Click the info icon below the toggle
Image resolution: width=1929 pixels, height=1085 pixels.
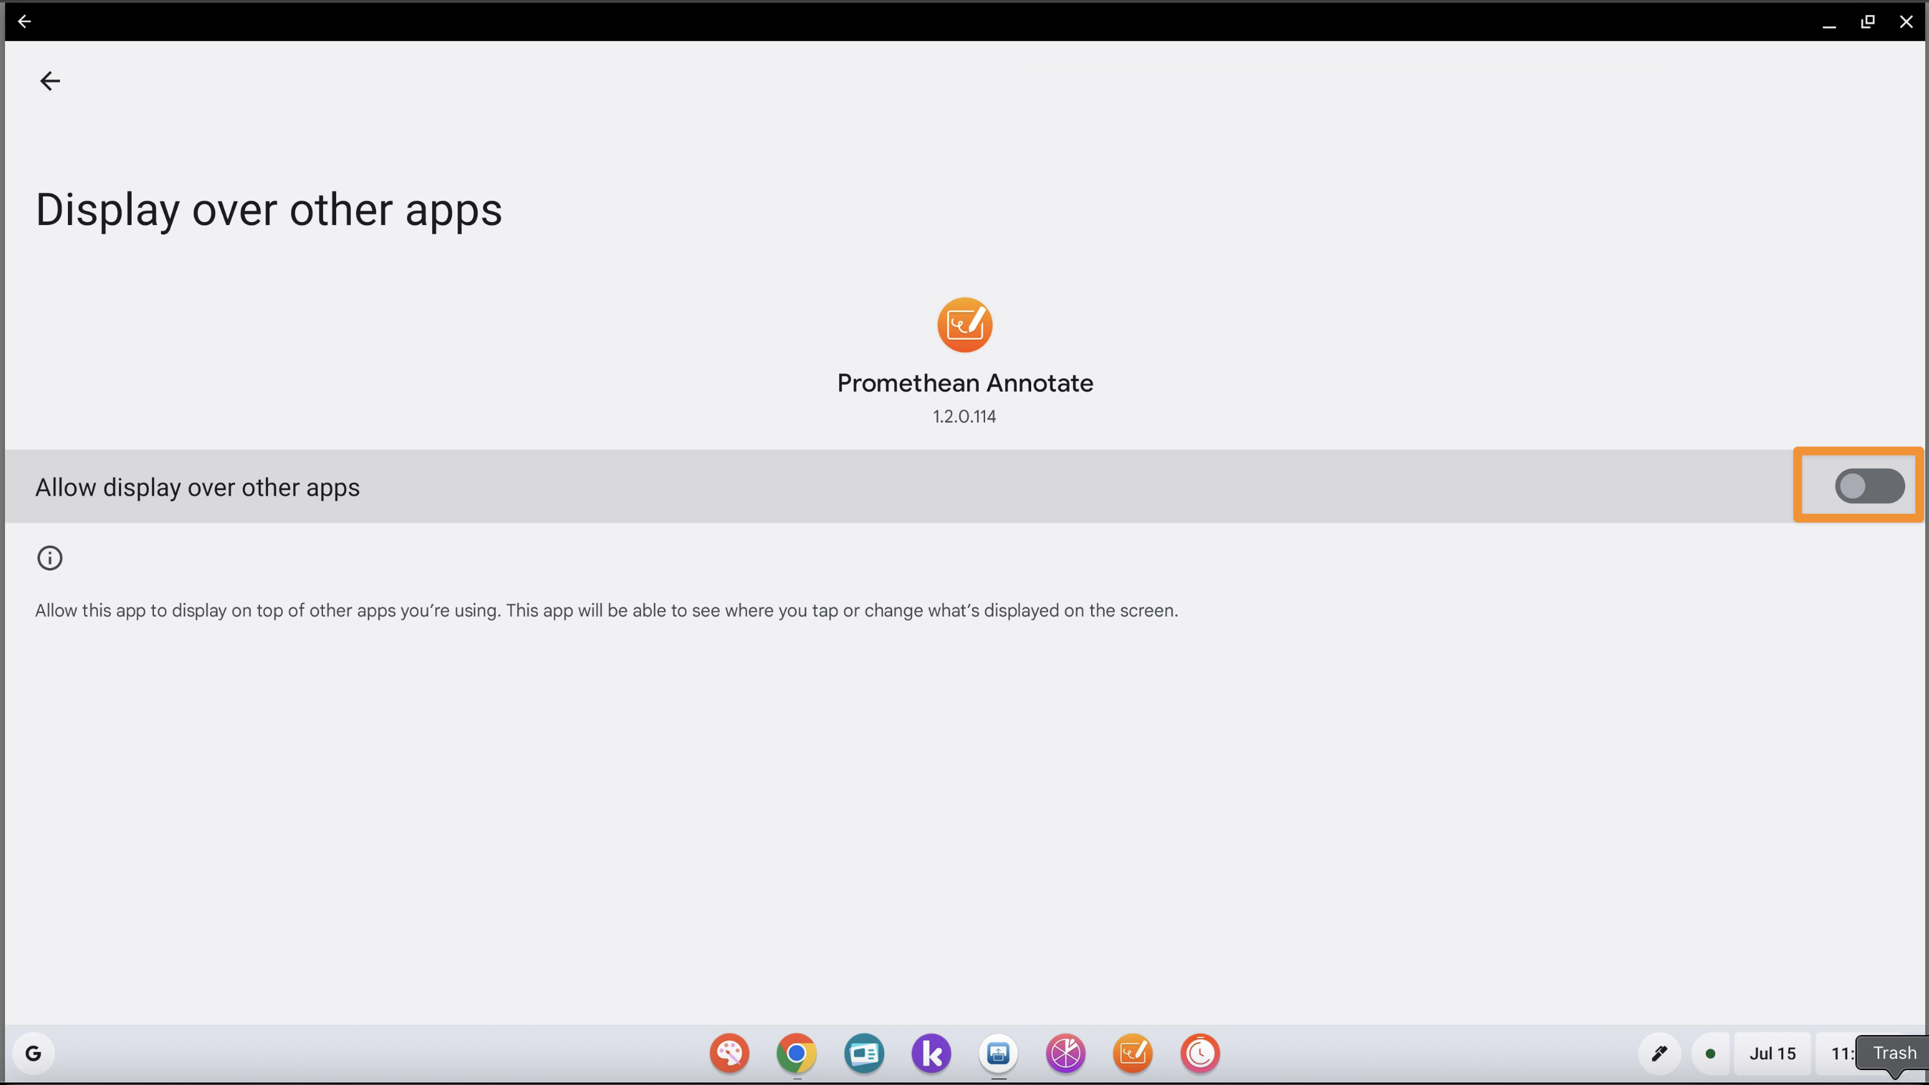click(49, 558)
